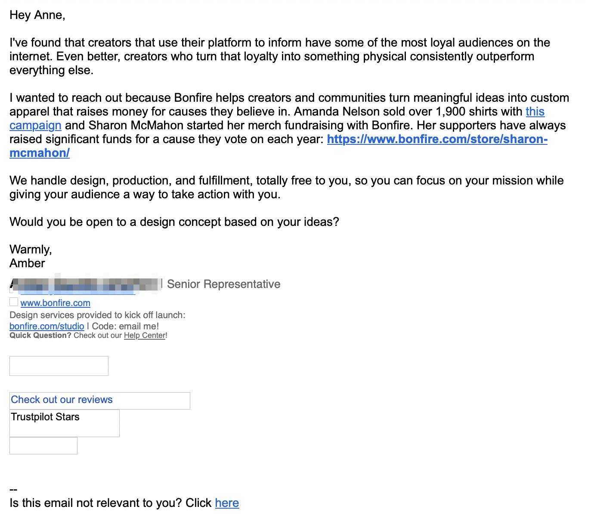Click the "Would you be open" question sentence
The height and width of the screenshot is (519, 594).
174,222
